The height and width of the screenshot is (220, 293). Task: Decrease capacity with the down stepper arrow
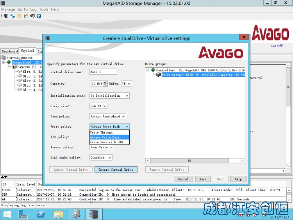(x=105, y=85)
